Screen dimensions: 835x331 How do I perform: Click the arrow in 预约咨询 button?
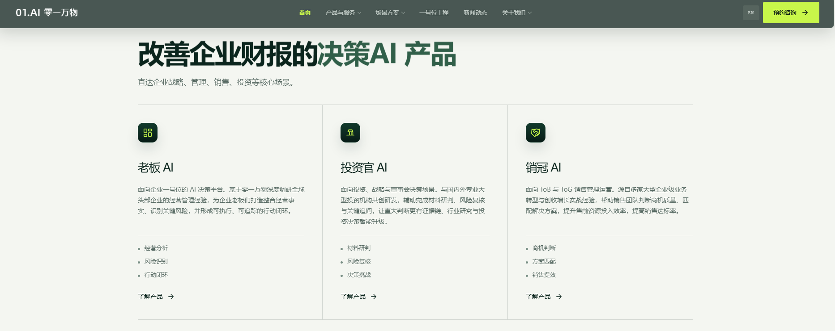805,13
